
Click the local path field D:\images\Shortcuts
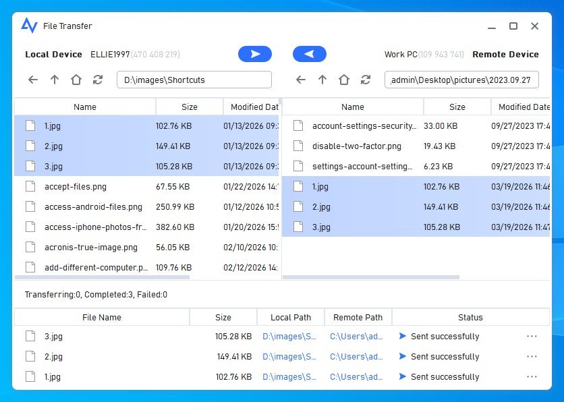(x=194, y=80)
